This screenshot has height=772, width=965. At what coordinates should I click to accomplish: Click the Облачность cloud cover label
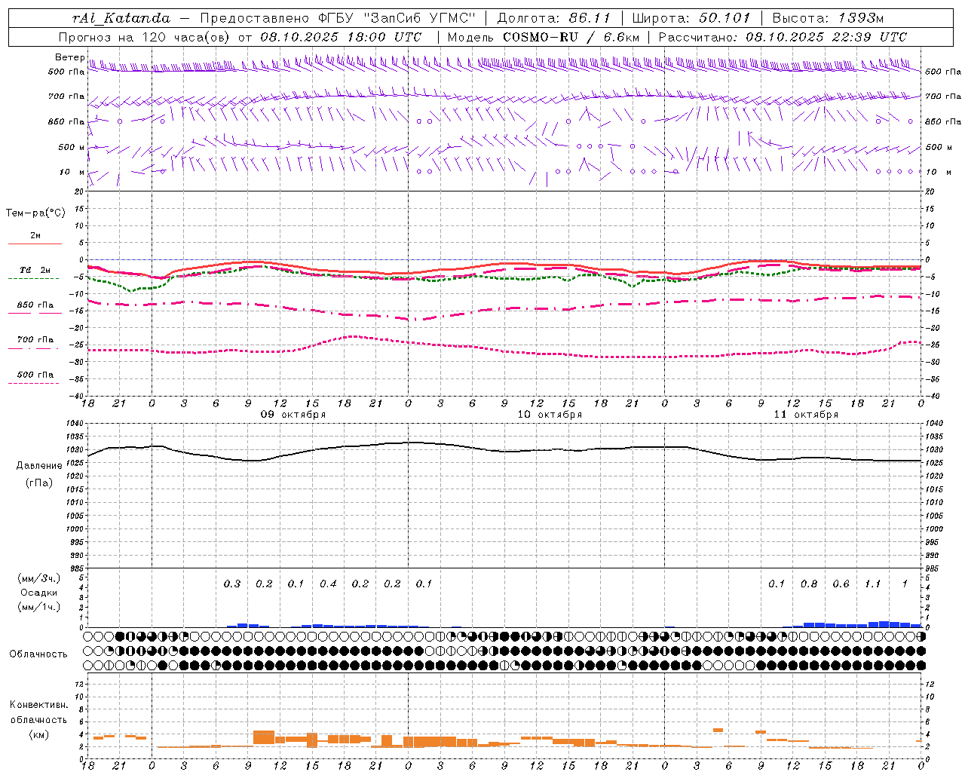point(38,654)
